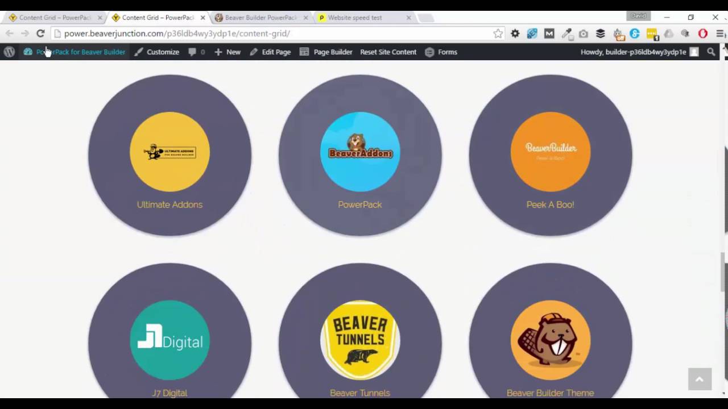Click the David profile button

click(639, 16)
